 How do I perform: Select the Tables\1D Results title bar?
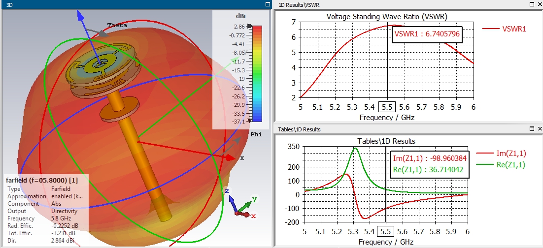pos(408,129)
